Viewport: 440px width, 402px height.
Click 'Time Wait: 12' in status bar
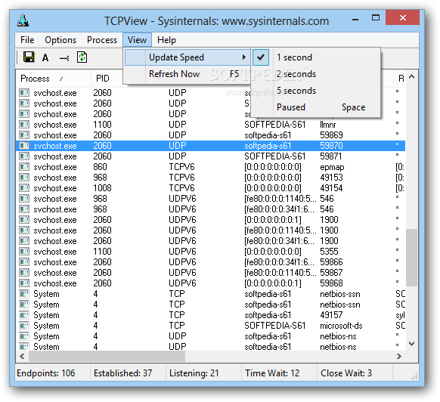pos(272,373)
